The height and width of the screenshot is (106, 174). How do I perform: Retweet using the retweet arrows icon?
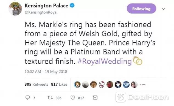pos(50,98)
